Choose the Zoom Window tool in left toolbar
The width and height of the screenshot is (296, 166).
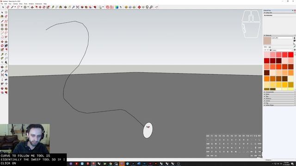click(x=6, y=71)
